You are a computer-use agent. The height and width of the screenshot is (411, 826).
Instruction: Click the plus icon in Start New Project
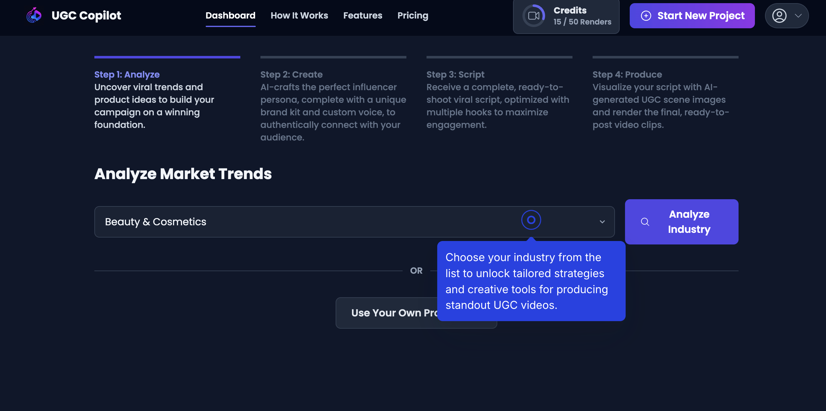coord(646,16)
